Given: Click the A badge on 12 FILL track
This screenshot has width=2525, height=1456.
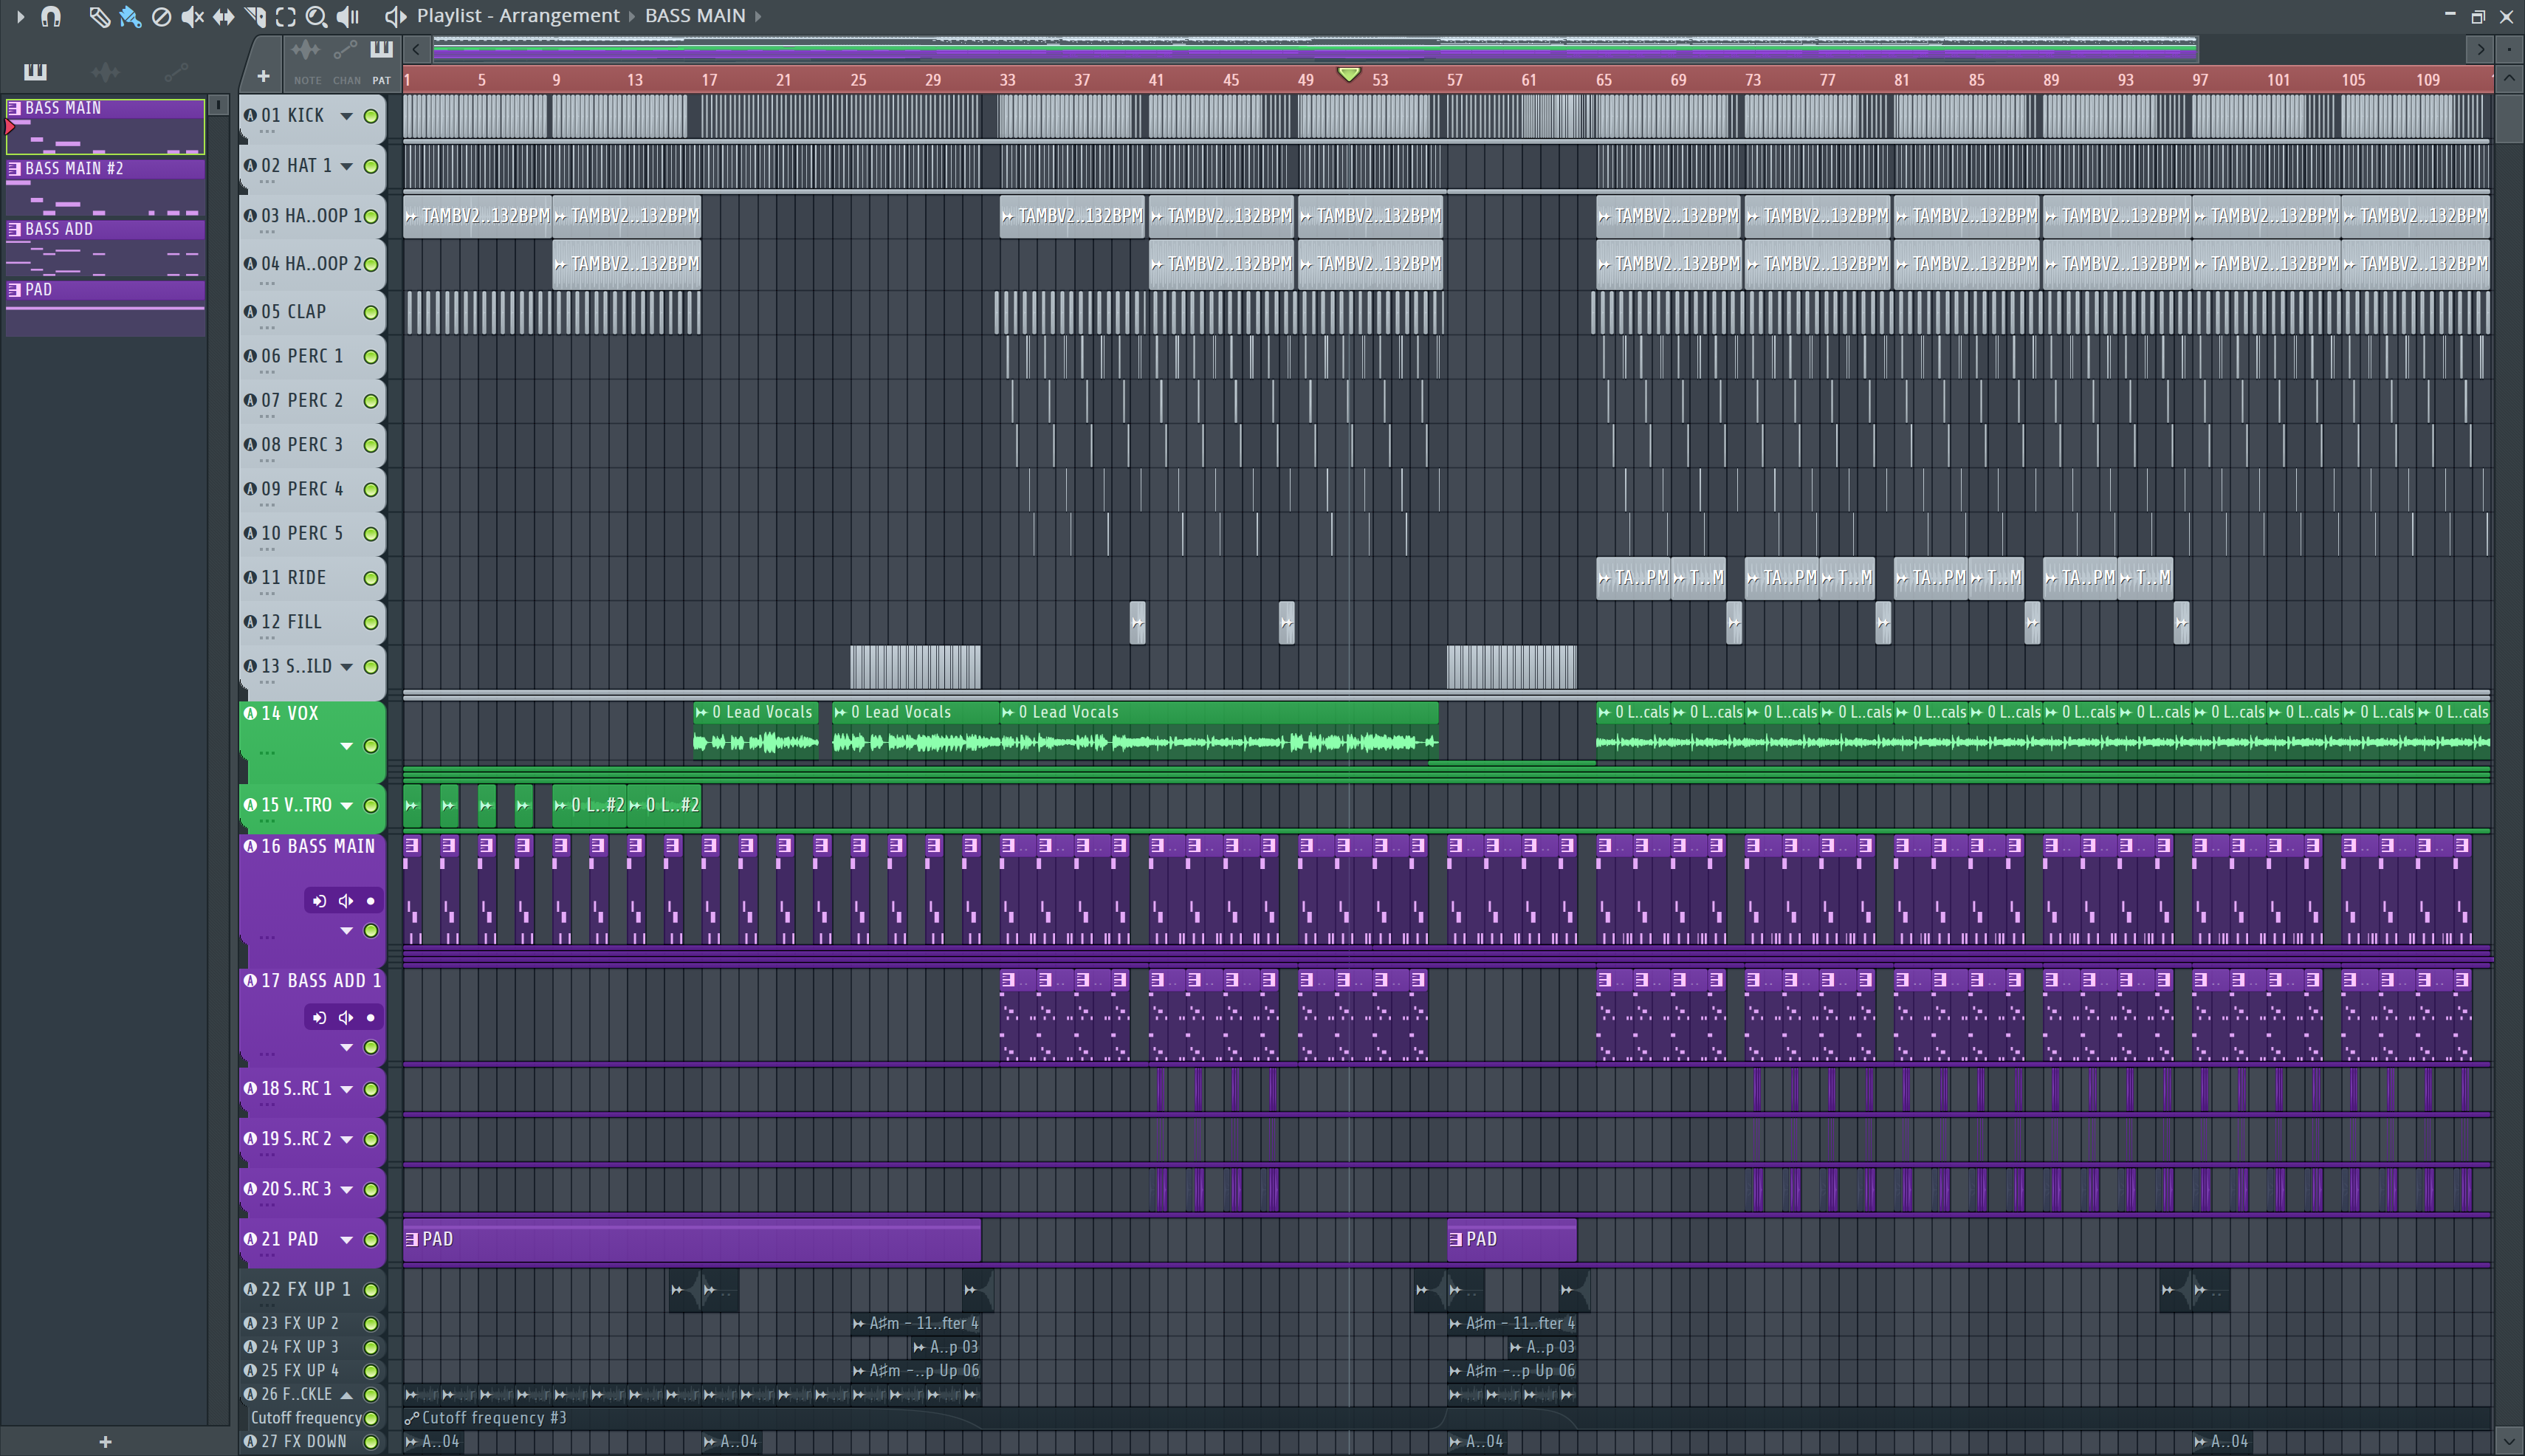Looking at the screenshot, I should pos(251,622).
